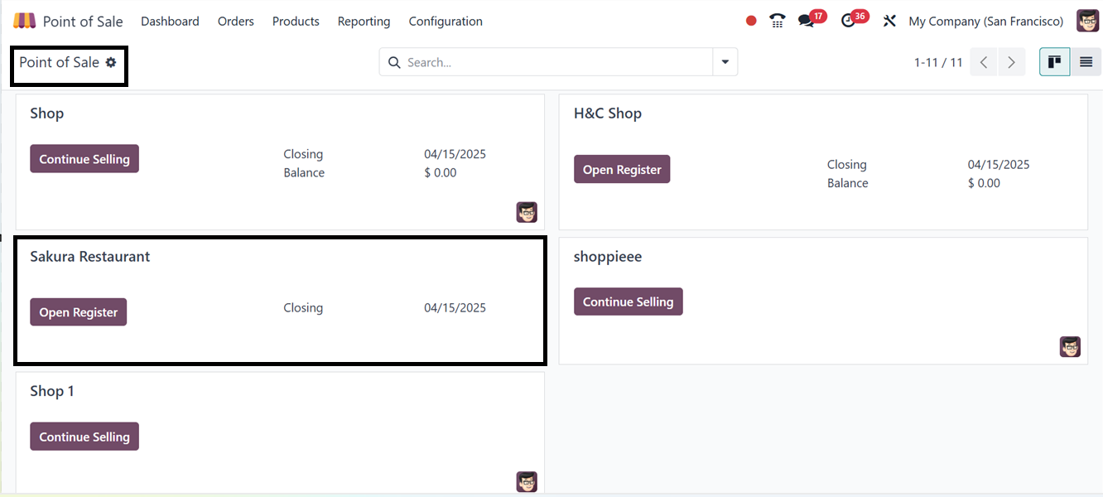Switch to Kanban view
Screen dimensions: 1103x497
click(x=1055, y=62)
